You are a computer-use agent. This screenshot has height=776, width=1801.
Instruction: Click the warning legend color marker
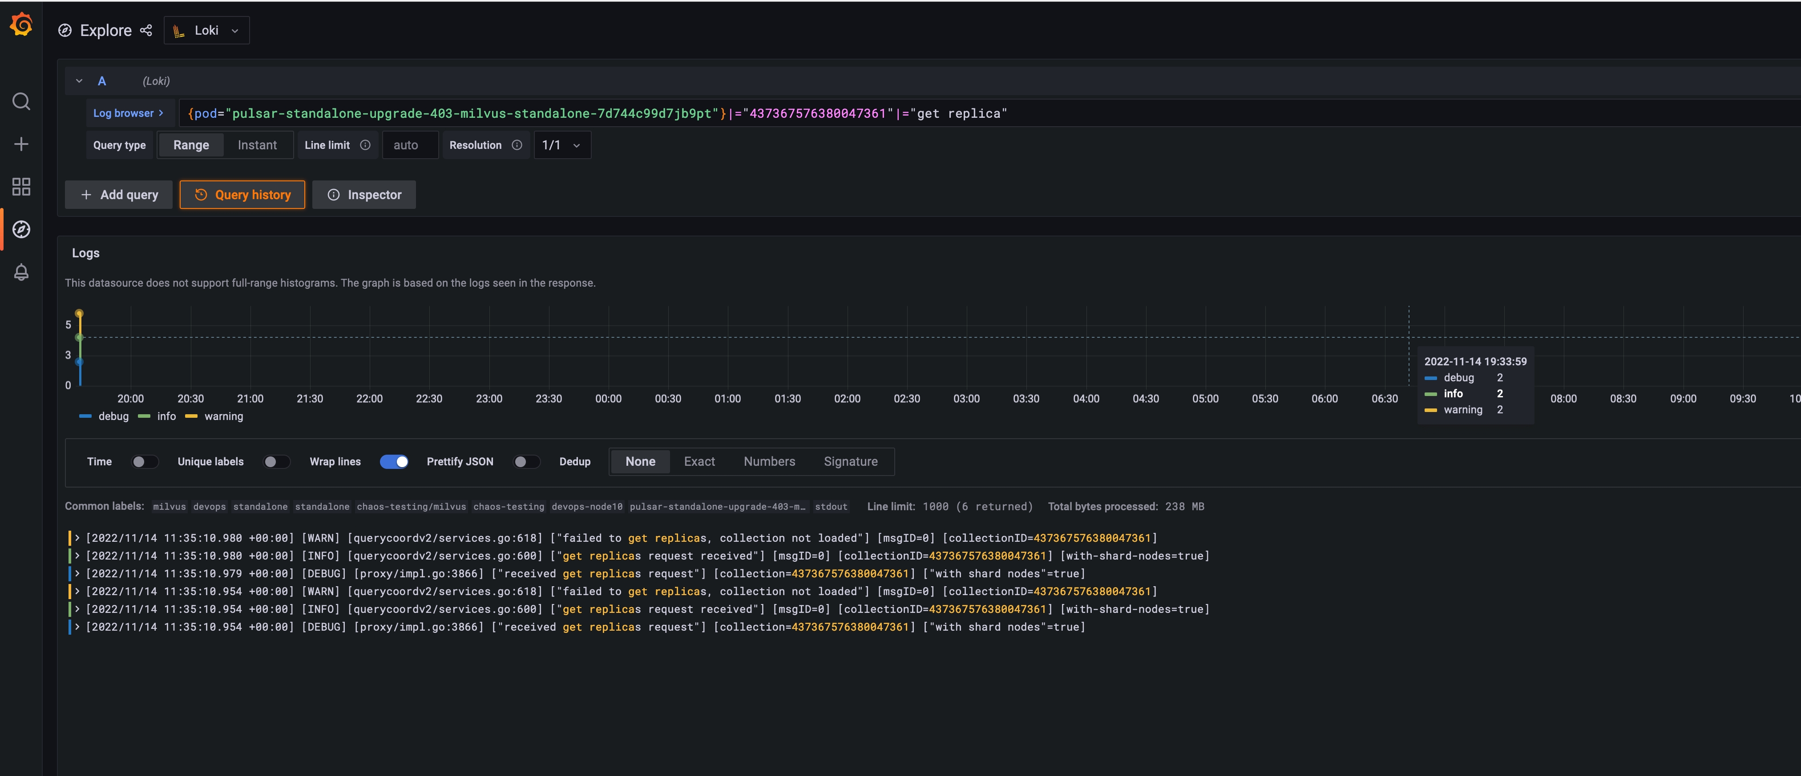tap(192, 416)
